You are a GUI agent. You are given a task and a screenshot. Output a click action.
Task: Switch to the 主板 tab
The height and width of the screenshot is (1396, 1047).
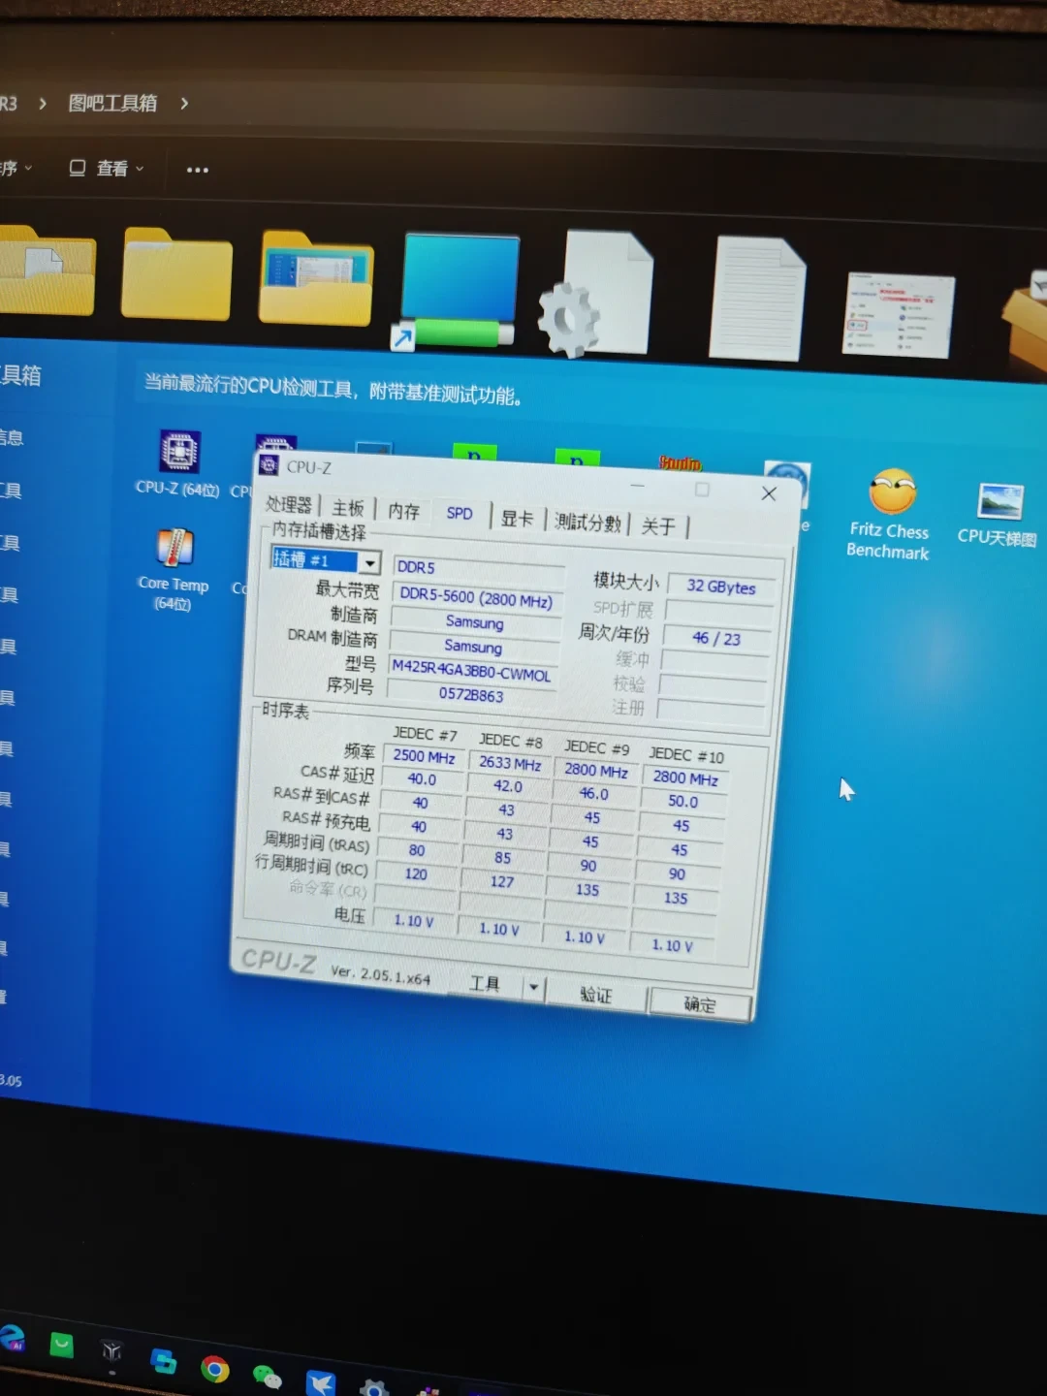347,508
